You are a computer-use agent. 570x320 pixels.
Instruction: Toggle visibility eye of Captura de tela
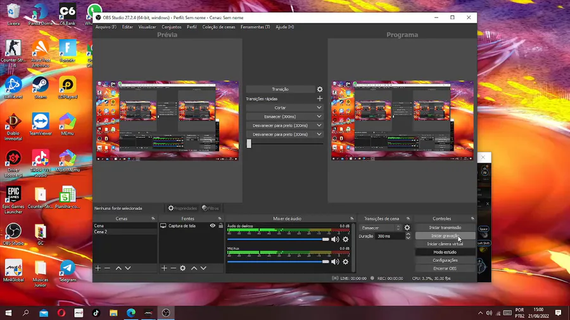[x=213, y=226]
